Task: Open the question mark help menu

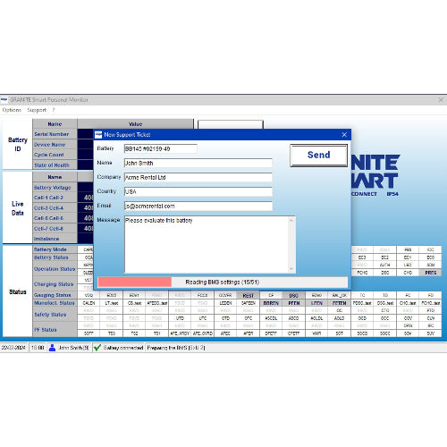Action: pos(54,110)
